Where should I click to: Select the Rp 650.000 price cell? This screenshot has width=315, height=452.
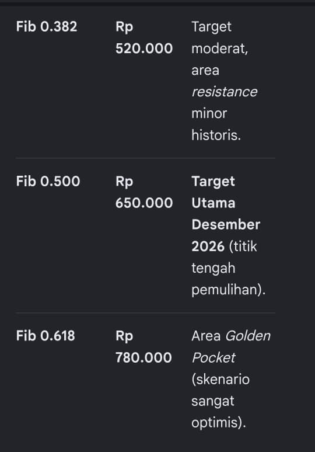[144, 192]
